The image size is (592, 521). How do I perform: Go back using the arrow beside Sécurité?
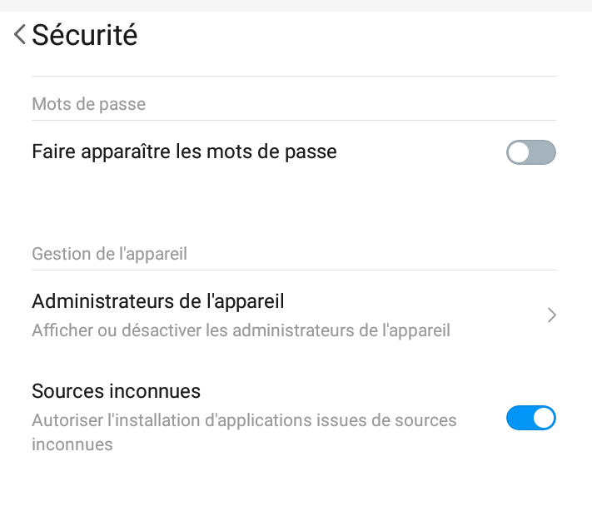[x=20, y=34]
